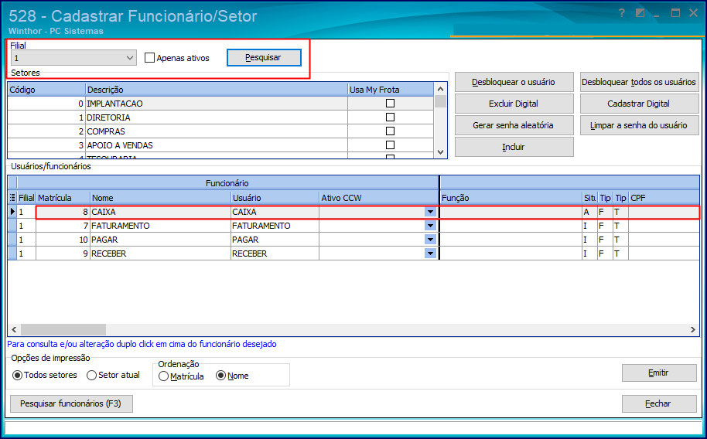
Task: Select RECEBER employee name cell
Action: click(161, 254)
